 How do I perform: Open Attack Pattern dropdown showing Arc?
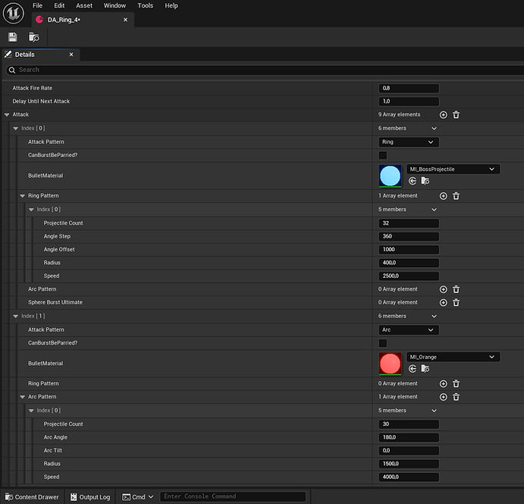coord(409,329)
